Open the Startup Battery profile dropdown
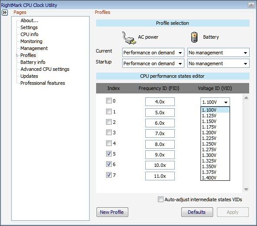 point(218,63)
